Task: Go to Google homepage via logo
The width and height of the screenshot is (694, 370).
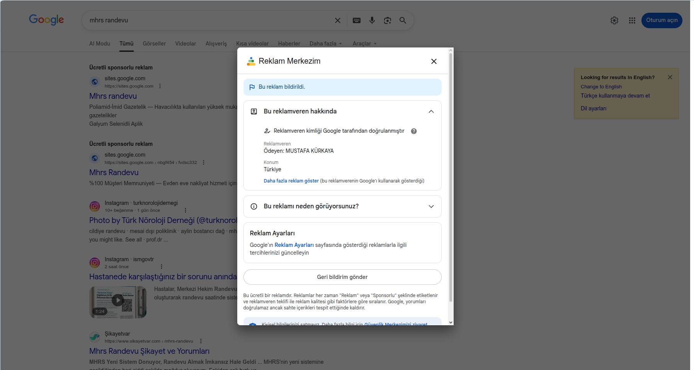Action: (46, 20)
